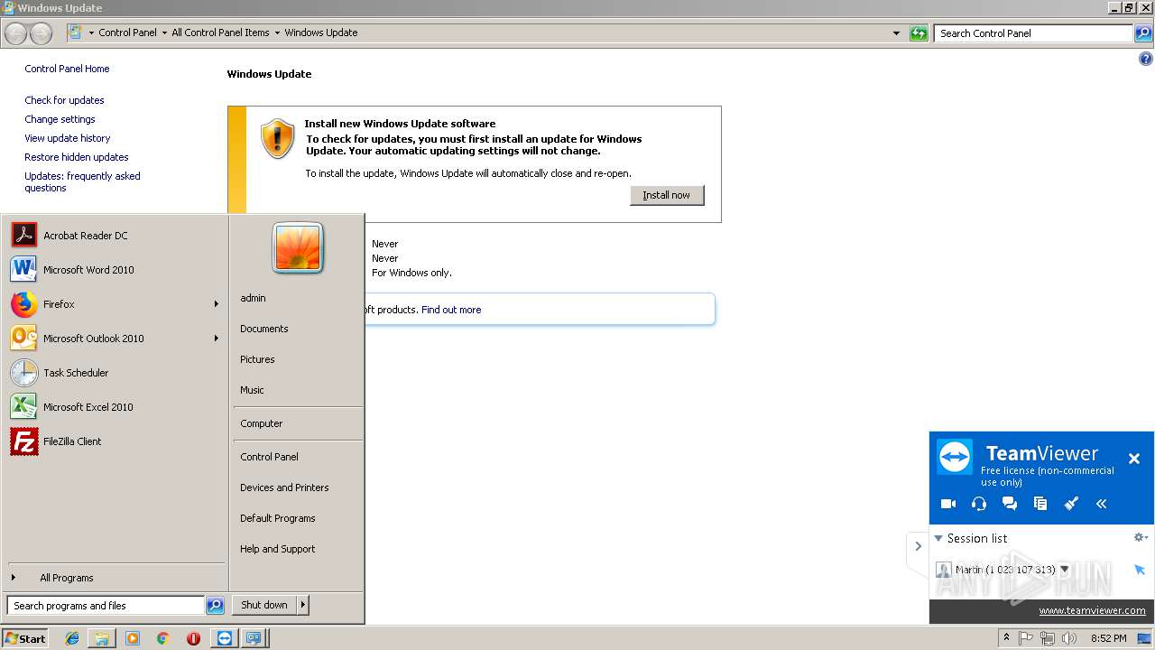
Task: Open Shut down options arrow
Action: point(302,605)
